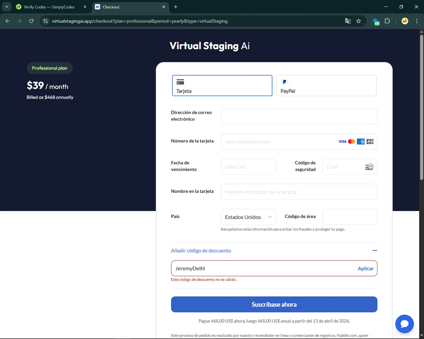424x339 pixels.
Task: Close the Verify Codes — SimplyCodes tab
Action: pos(85,7)
